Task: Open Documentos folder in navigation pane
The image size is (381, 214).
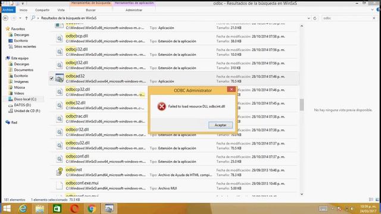Action: (24, 70)
